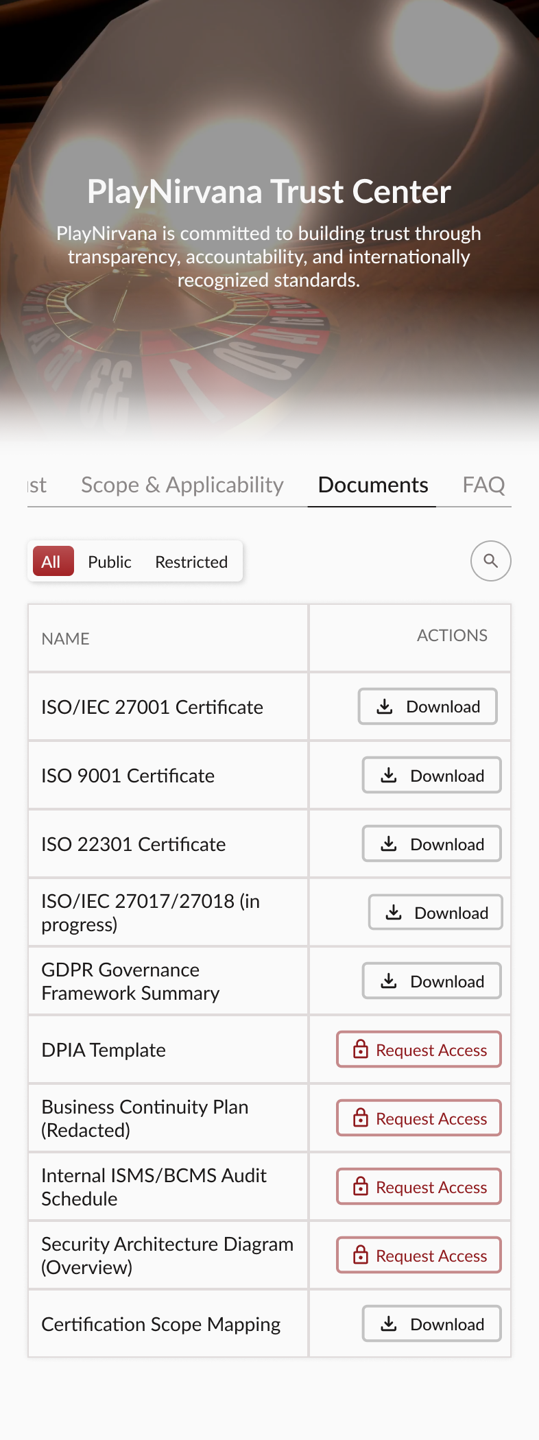Image resolution: width=539 pixels, height=1440 pixels.
Task: Request access to Business Continuity Plan
Action: click(x=419, y=1118)
